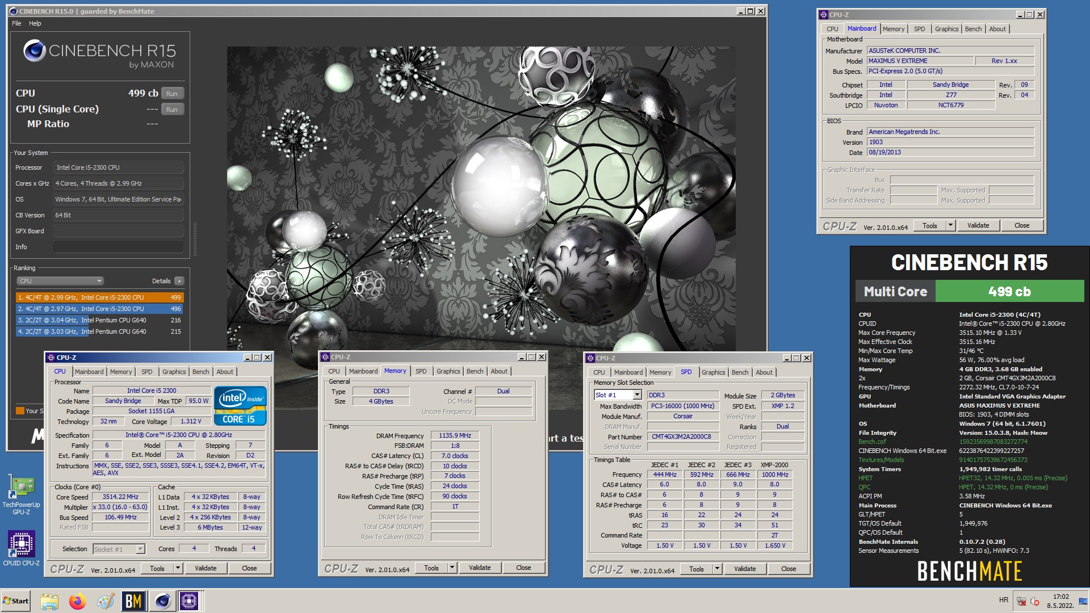Click the Cinebench panel resize grip

click(195, 238)
